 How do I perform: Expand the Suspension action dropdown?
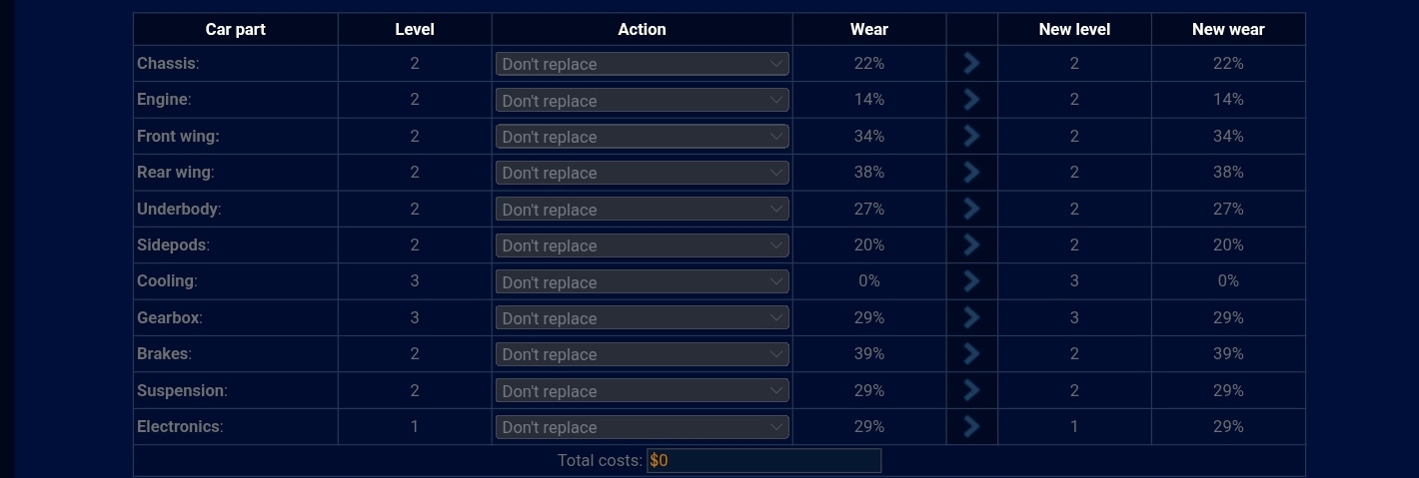[x=643, y=390]
